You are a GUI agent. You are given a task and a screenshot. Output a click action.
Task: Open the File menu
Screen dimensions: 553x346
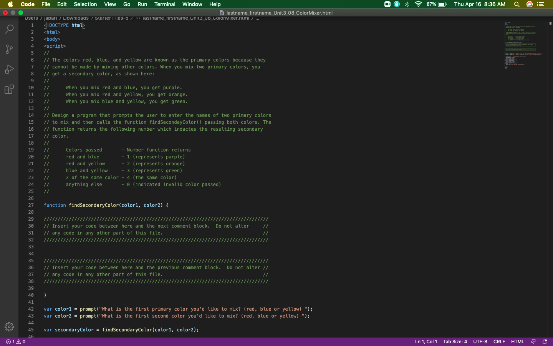point(46,4)
